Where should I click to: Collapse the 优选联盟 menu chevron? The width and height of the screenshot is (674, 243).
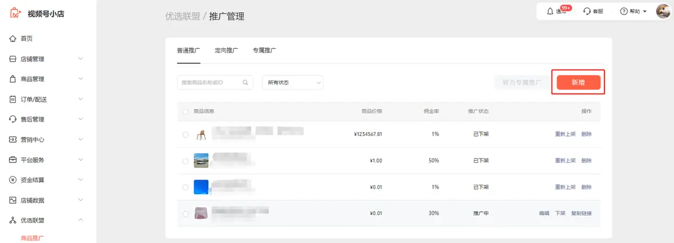point(81,220)
